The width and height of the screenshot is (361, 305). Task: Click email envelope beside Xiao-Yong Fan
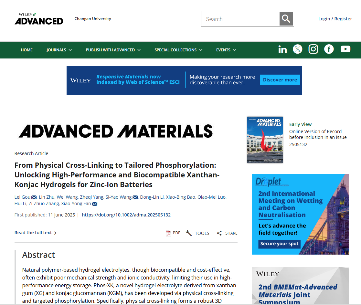pyautogui.click(x=95, y=204)
